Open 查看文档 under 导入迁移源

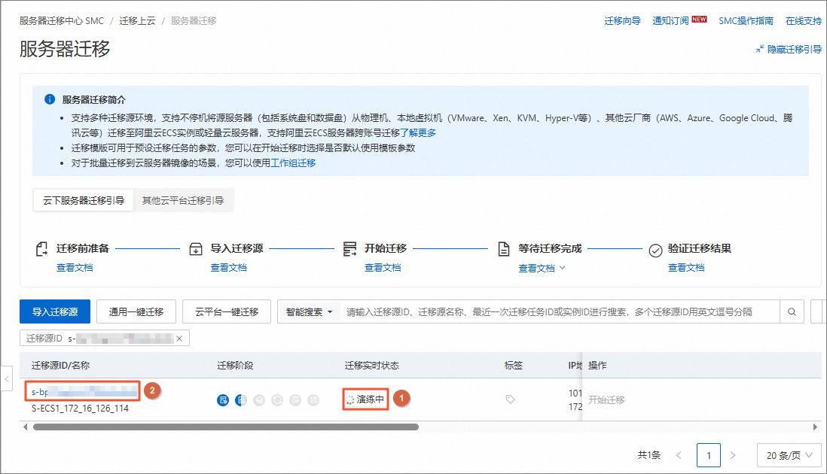[x=228, y=268]
